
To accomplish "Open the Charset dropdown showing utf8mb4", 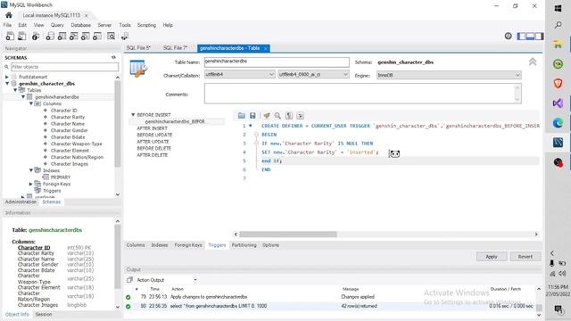I will pyautogui.click(x=239, y=74).
